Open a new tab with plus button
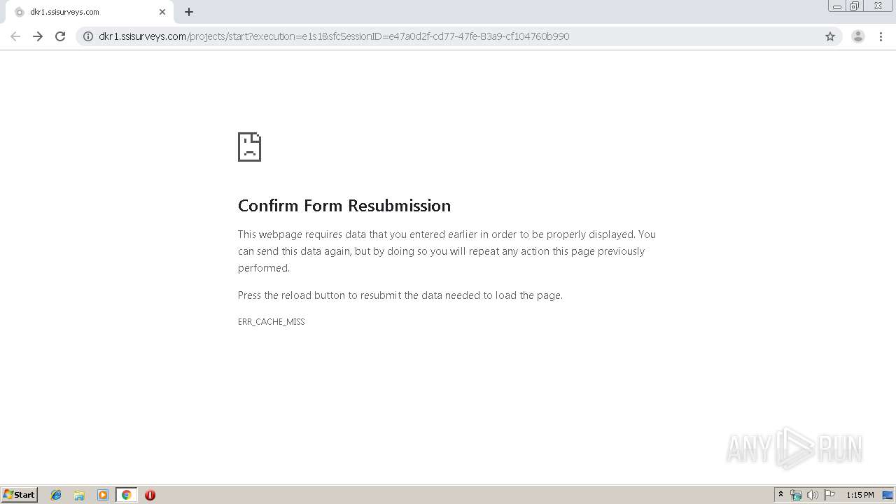Screen dimensions: 896x504 pyautogui.click(x=189, y=12)
